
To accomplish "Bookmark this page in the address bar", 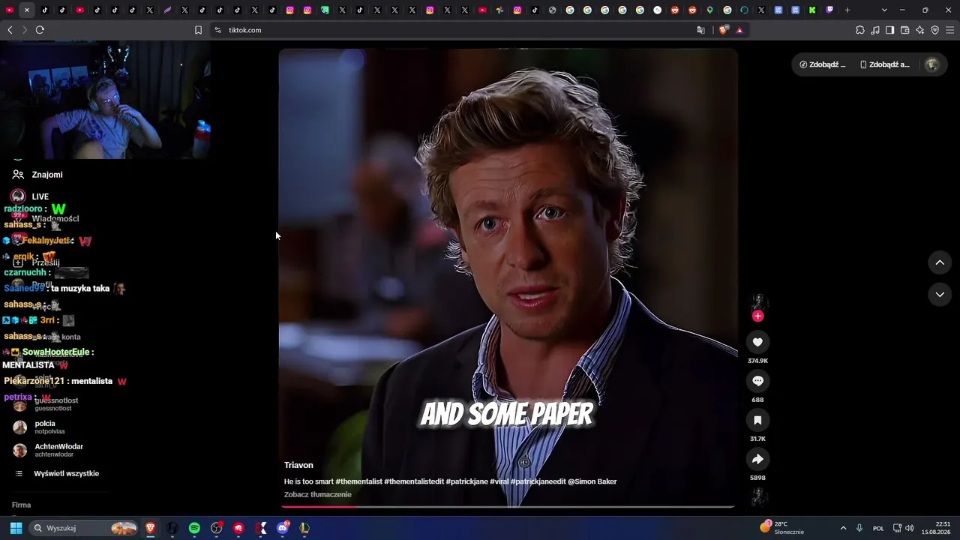I will [x=198, y=30].
